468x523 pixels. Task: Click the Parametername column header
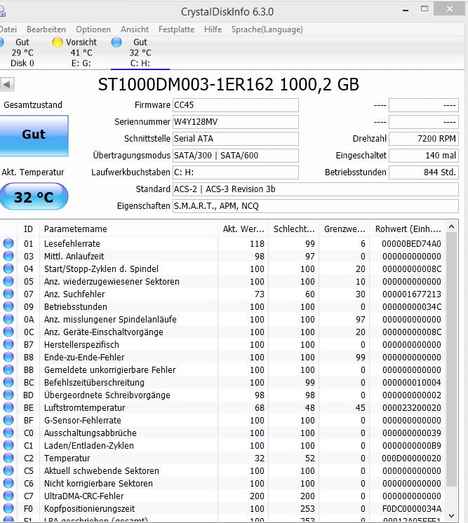[x=128, y=229]
